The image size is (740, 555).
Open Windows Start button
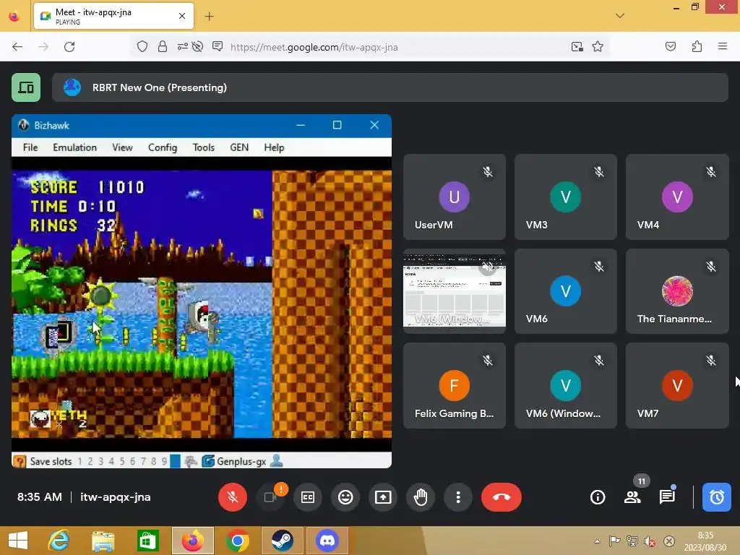[18, 541]
